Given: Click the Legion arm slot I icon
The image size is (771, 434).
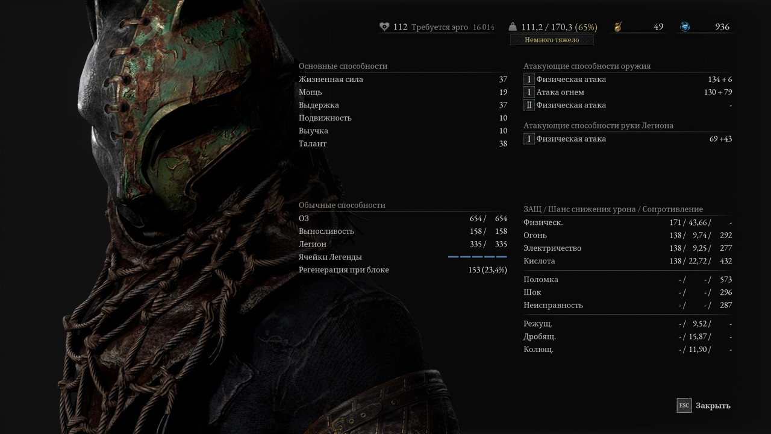Looking at the screenshot, I should (x=529, y=139).
